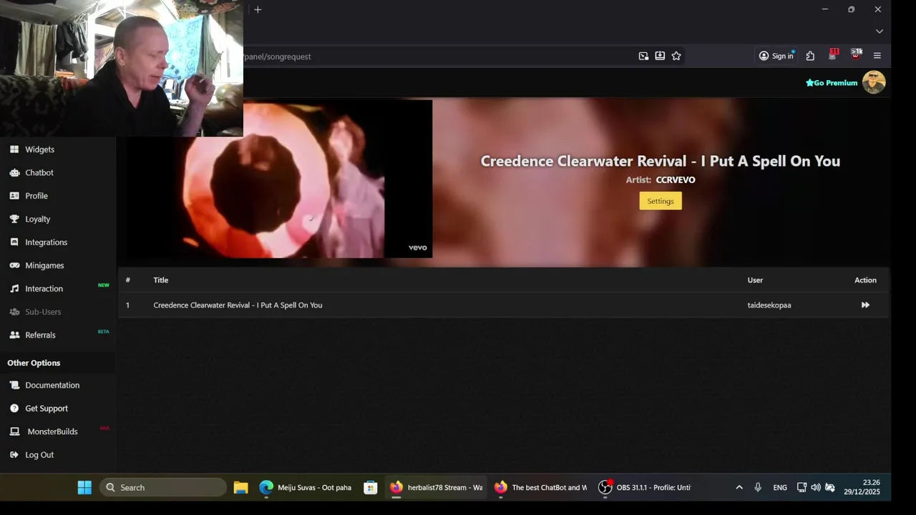Go to Profile in the sidebar
Viewport: 916px width, 515px height.
click(36, 196)
